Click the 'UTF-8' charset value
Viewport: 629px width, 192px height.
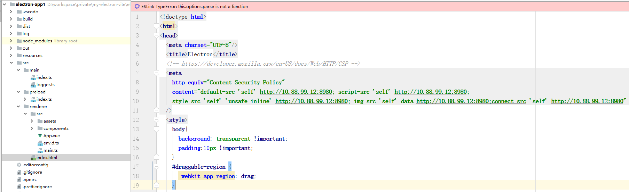pyautogui.click(x=221, y=45)
